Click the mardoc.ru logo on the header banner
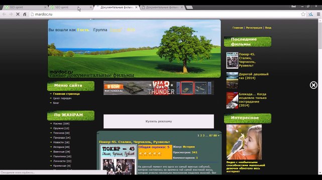 (61, 72)
